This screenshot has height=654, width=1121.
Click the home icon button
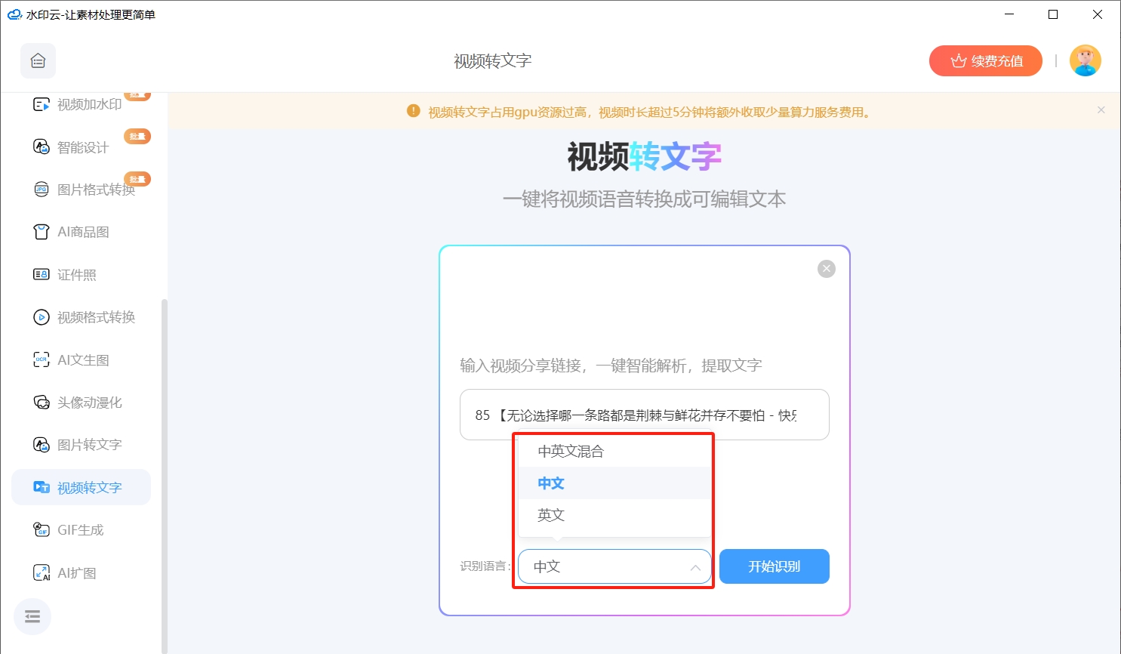pyautogui.click(x=38, y=61)
